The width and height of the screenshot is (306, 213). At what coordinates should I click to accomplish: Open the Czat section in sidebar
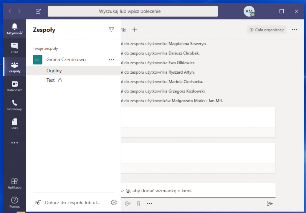(x=14, y=48)
